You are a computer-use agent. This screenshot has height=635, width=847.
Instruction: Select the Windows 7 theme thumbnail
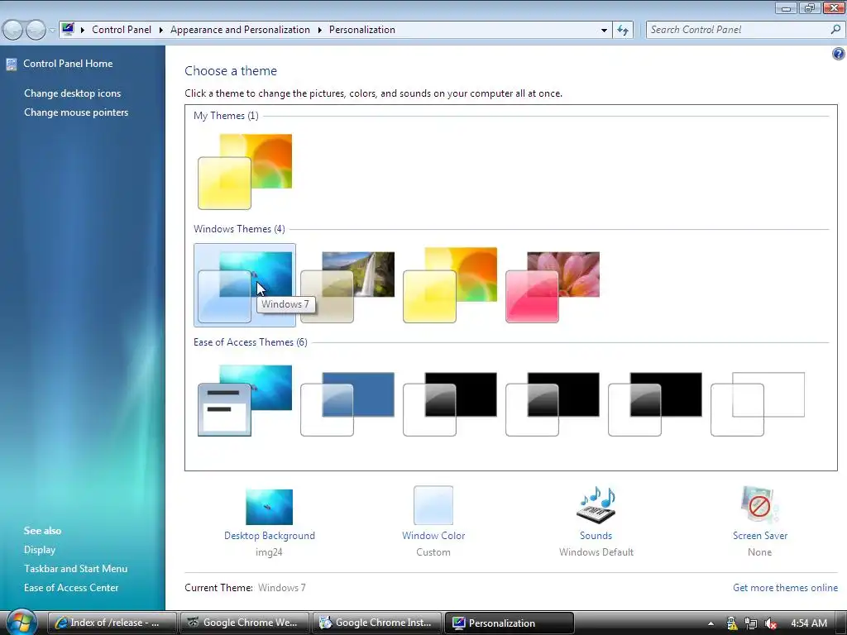[x=245, y=285]
